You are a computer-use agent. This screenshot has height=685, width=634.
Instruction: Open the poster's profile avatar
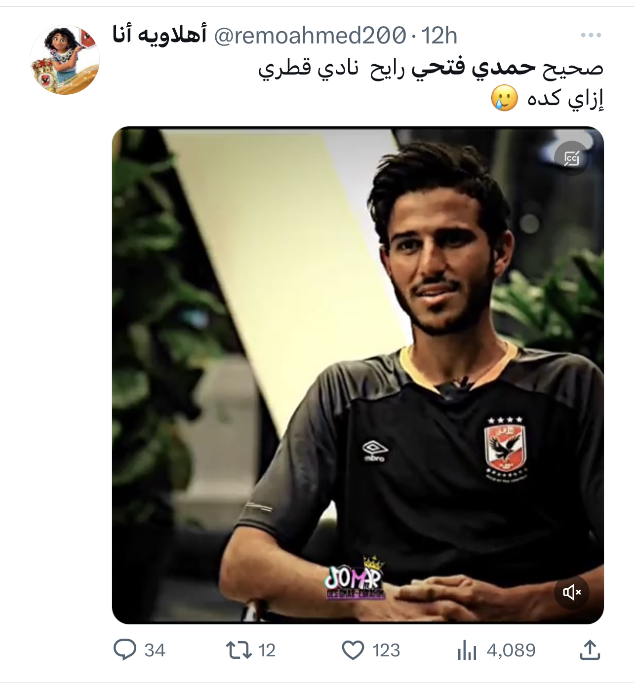tap(65, 60)
